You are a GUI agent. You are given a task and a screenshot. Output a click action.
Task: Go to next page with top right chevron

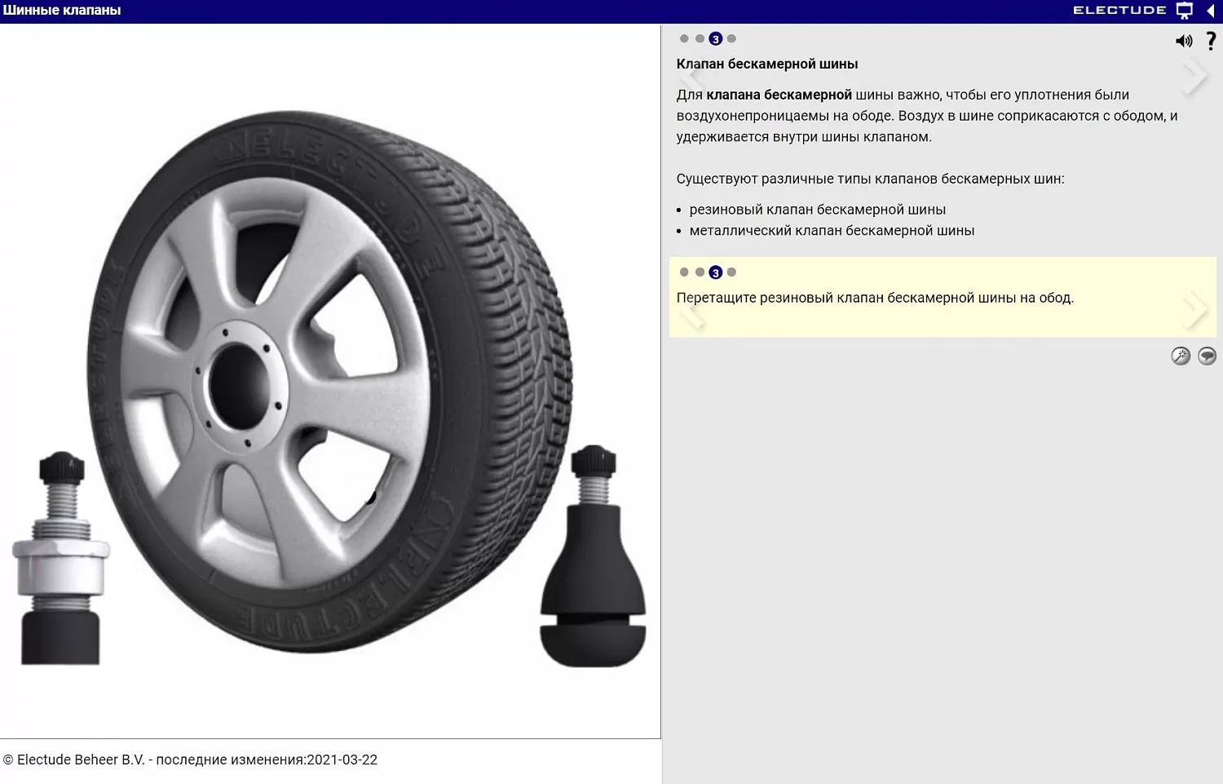coord(1195,76)
